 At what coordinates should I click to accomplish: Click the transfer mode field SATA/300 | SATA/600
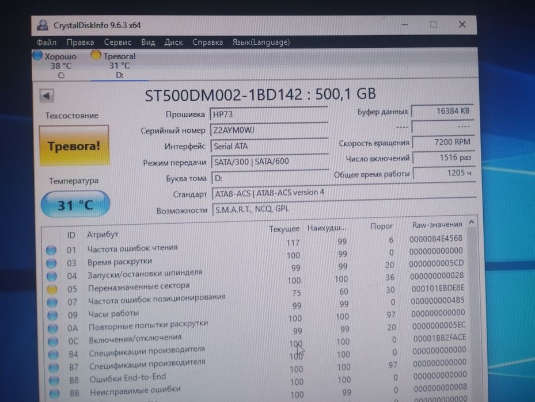(x=270, y=162)
